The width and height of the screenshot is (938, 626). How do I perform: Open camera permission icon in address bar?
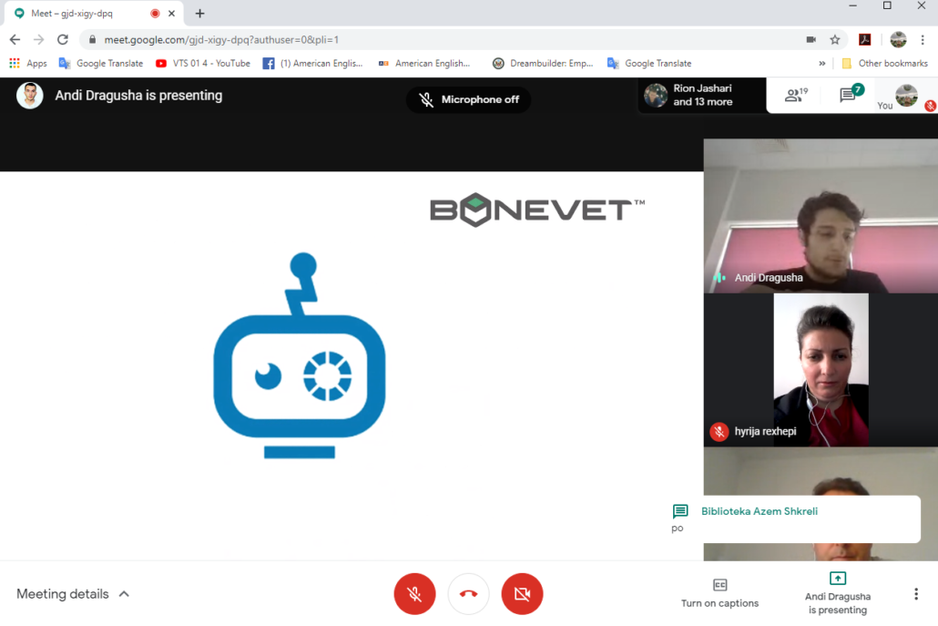click(x=811, y=39)
